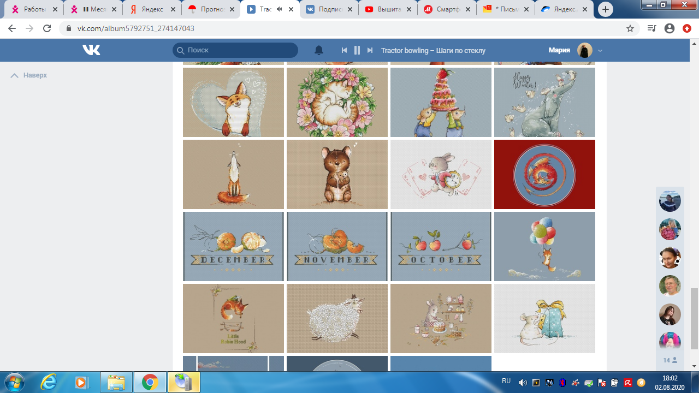
Task: Pause the playing Tractor bowling track
Action: tap(357, 50)
